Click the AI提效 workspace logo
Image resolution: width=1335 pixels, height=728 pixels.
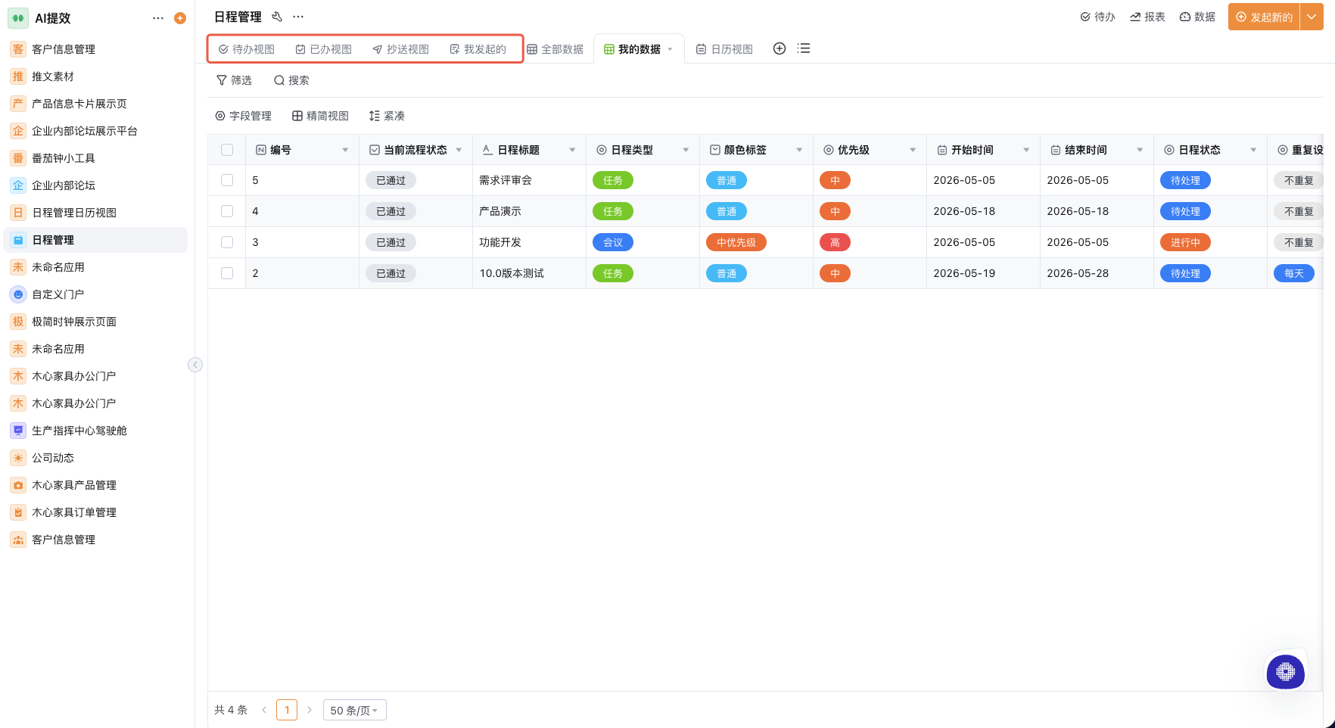tap(18, 18)
